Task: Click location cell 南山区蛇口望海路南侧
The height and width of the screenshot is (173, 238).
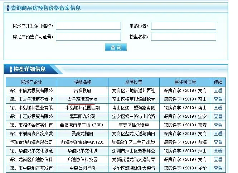Action: [134, 108]
